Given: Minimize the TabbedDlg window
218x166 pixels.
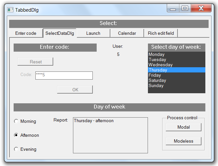Looking at the screenshot, I should click(173, 8).
